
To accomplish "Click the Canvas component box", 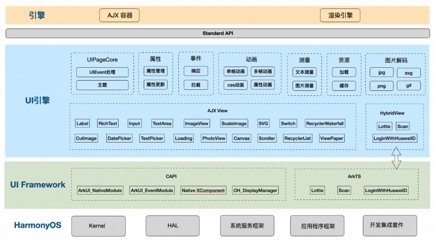I will [241, 138].
